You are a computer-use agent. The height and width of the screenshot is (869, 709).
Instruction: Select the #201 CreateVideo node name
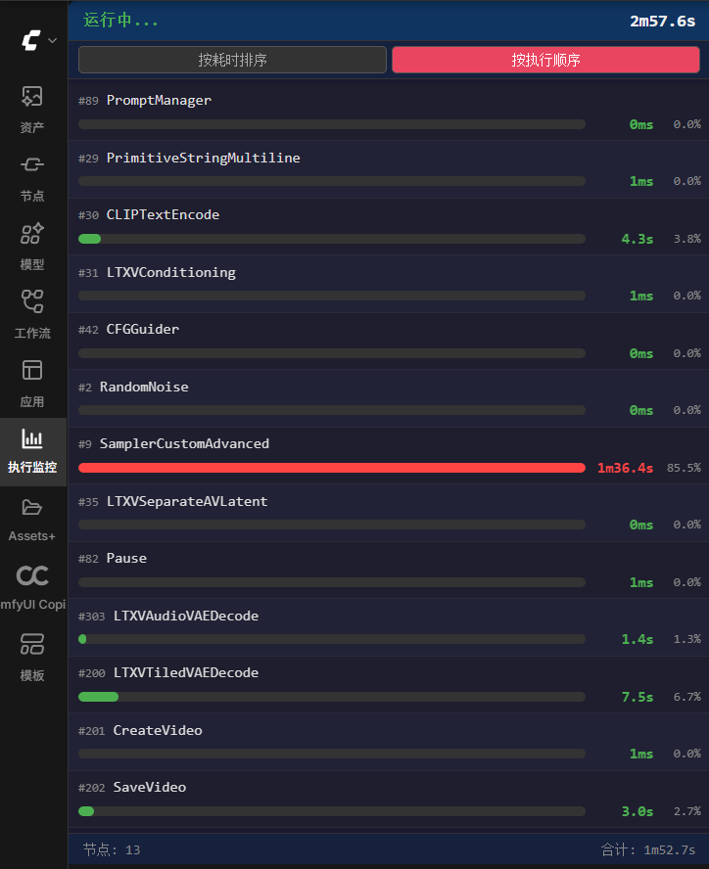point(158,730)
